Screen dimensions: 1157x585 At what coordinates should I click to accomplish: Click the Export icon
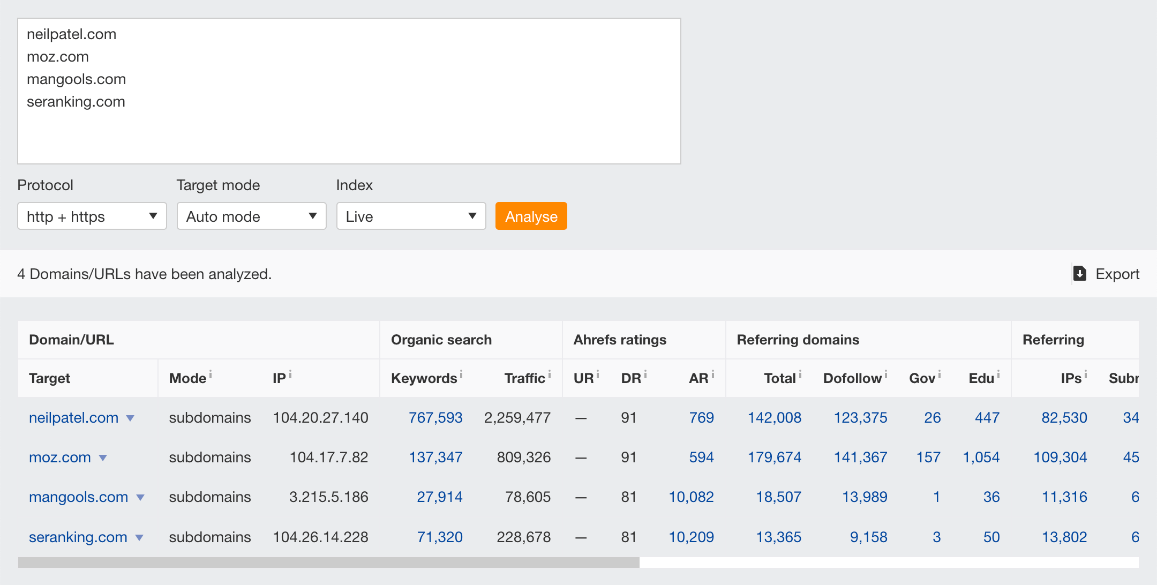point(1079,274)
